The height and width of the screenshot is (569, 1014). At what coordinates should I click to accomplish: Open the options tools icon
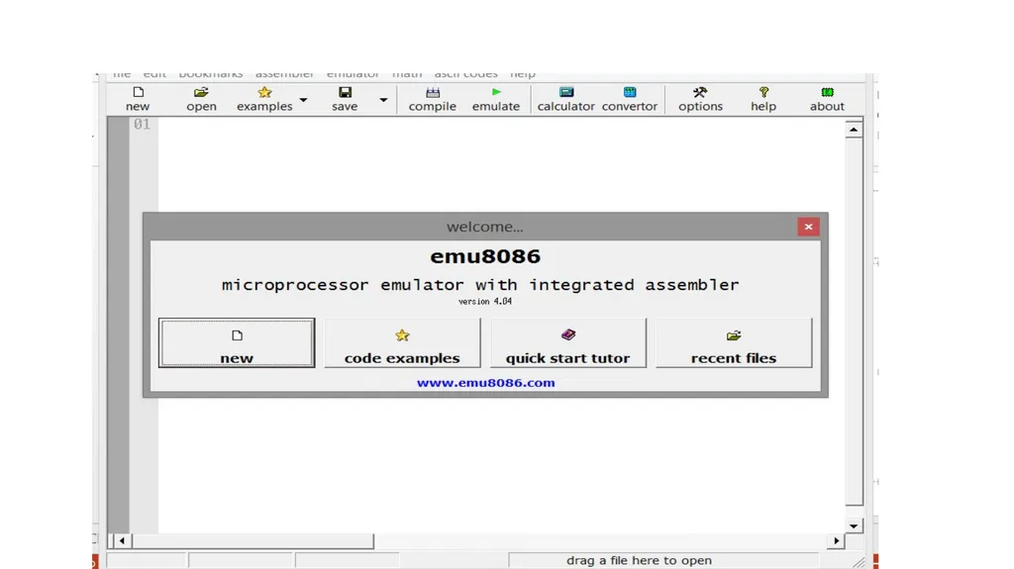click(x=700, y=99)
